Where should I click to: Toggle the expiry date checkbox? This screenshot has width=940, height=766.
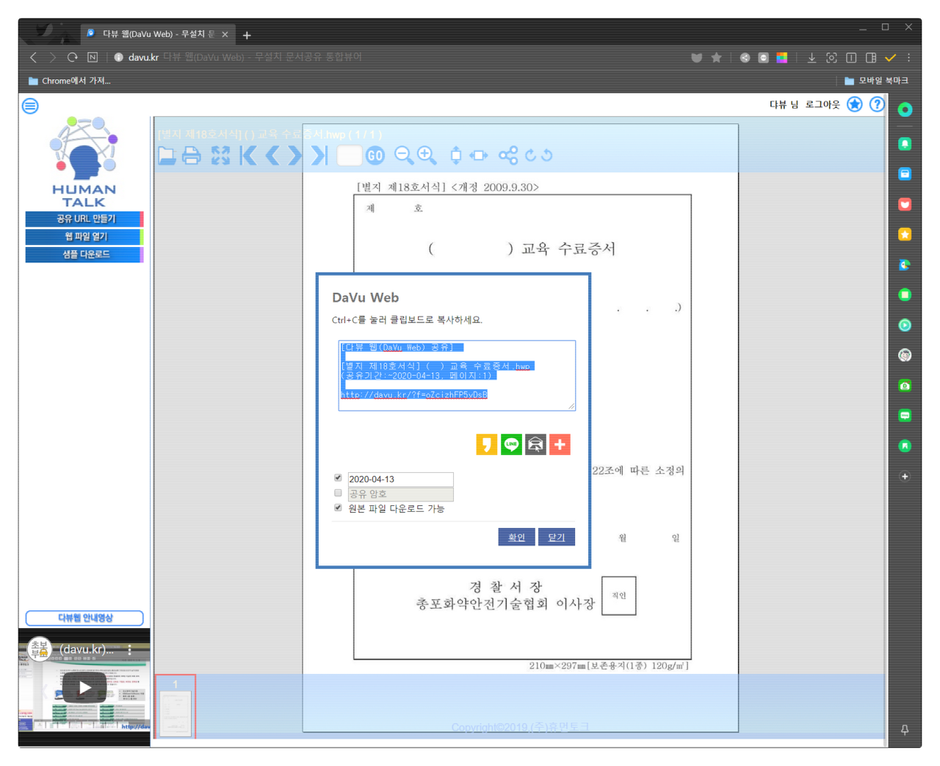tap(338, 478)
